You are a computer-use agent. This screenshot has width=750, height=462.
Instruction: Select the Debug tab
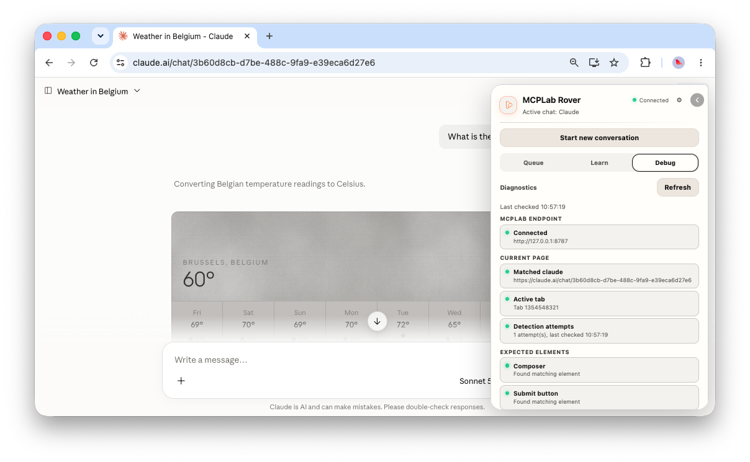[x=665, y=162]
